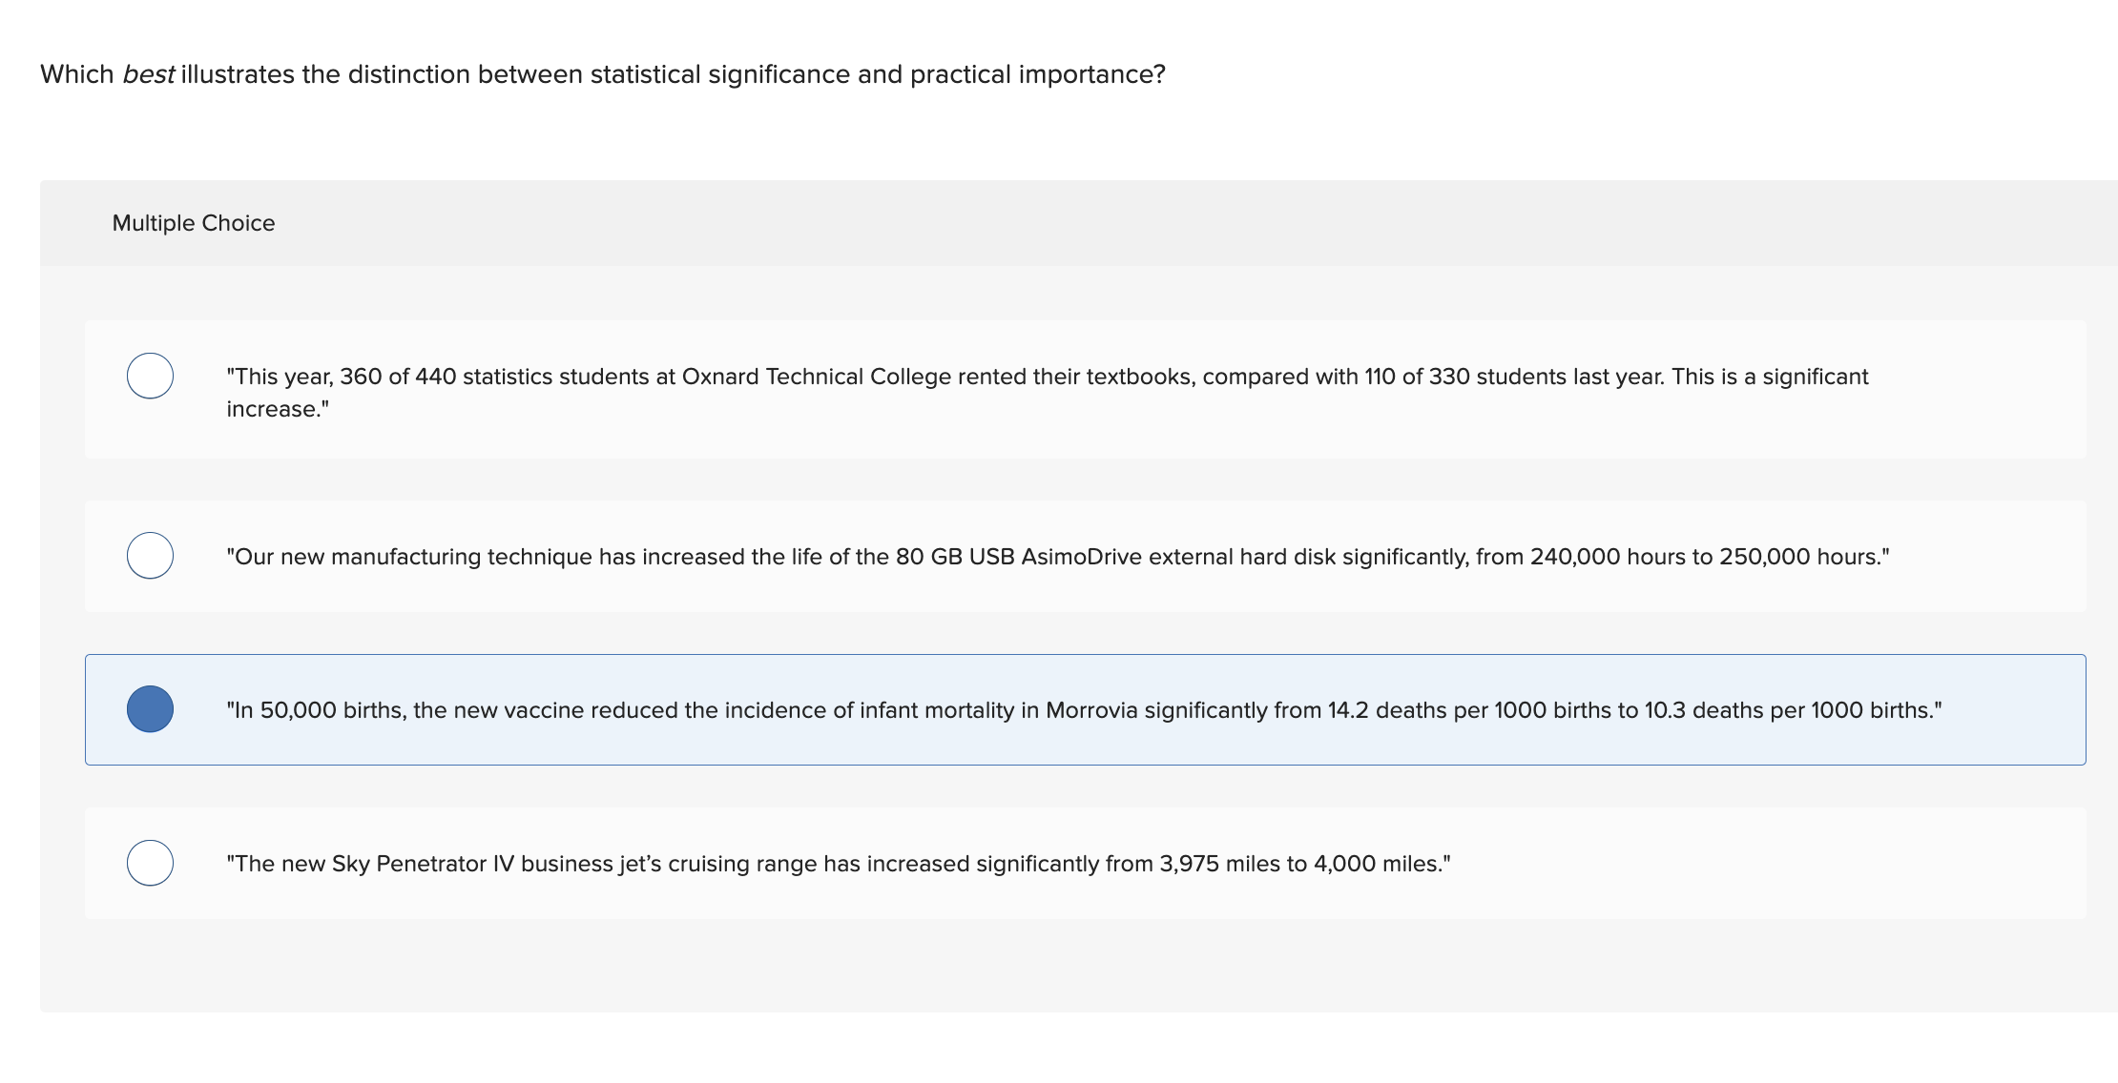
Task: Choose the AsimoDrive hard disk radio button
Action: pos(150,556)
